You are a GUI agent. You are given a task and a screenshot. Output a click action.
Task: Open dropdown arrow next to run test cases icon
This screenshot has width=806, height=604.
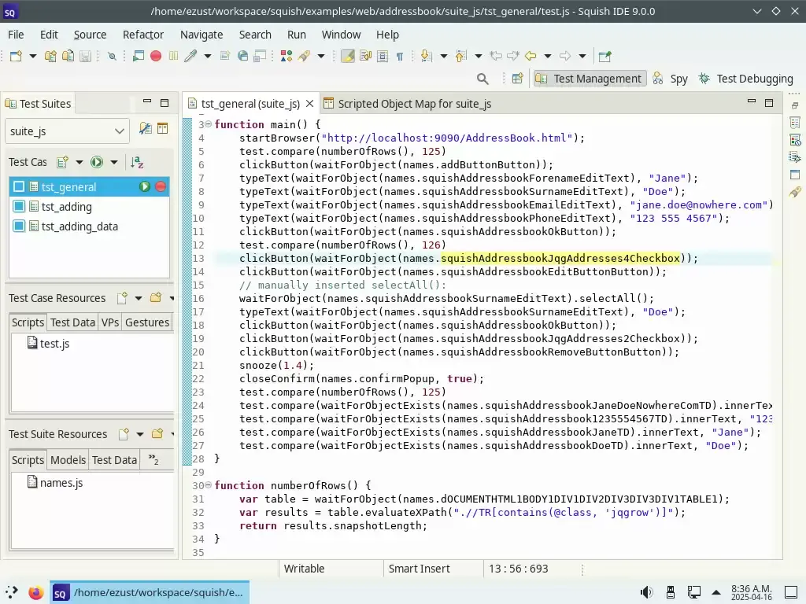coord(114,162)
